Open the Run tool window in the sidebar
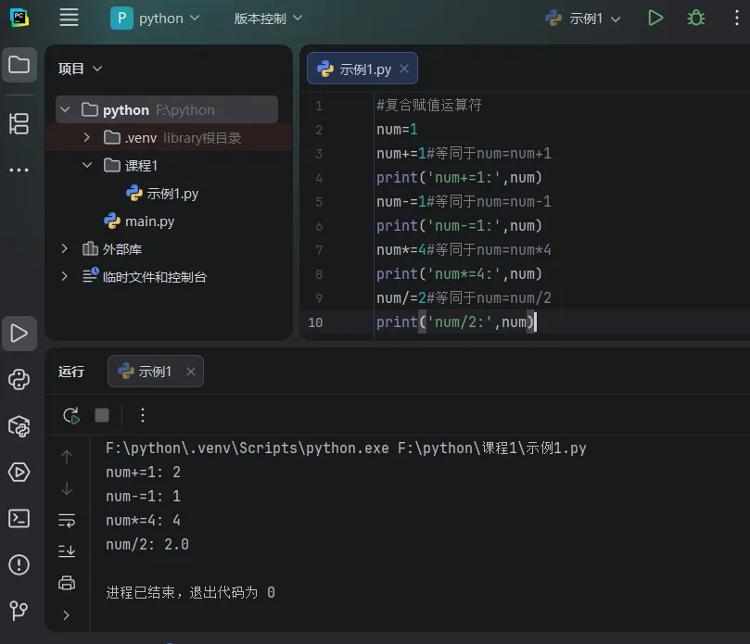750x644 pixels. [19, 334]
